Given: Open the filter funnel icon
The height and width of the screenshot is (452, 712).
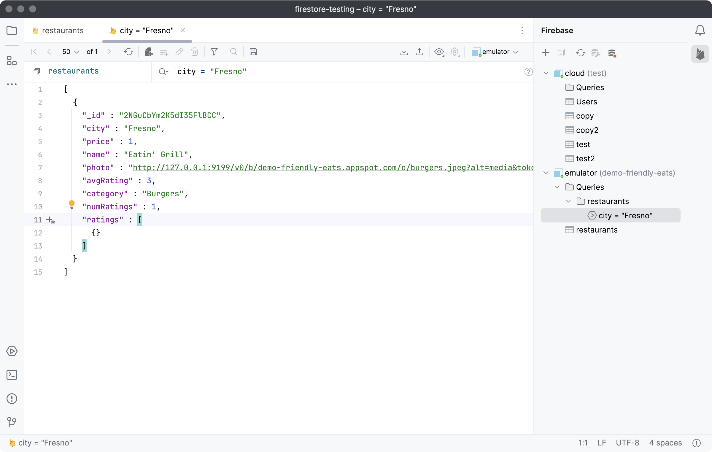Looking at the screenshot, I should 214,52.
